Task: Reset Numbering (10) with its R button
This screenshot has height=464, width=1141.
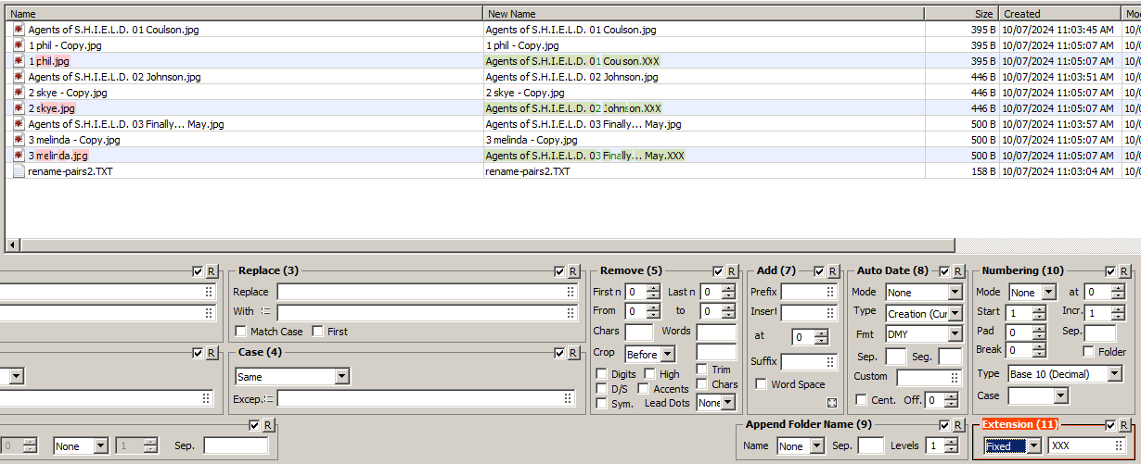Action: click(x=1124, y=271)
